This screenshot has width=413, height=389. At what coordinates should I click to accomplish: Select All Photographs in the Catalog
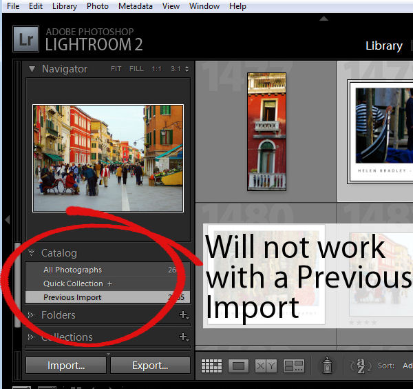tap(107, 270)
